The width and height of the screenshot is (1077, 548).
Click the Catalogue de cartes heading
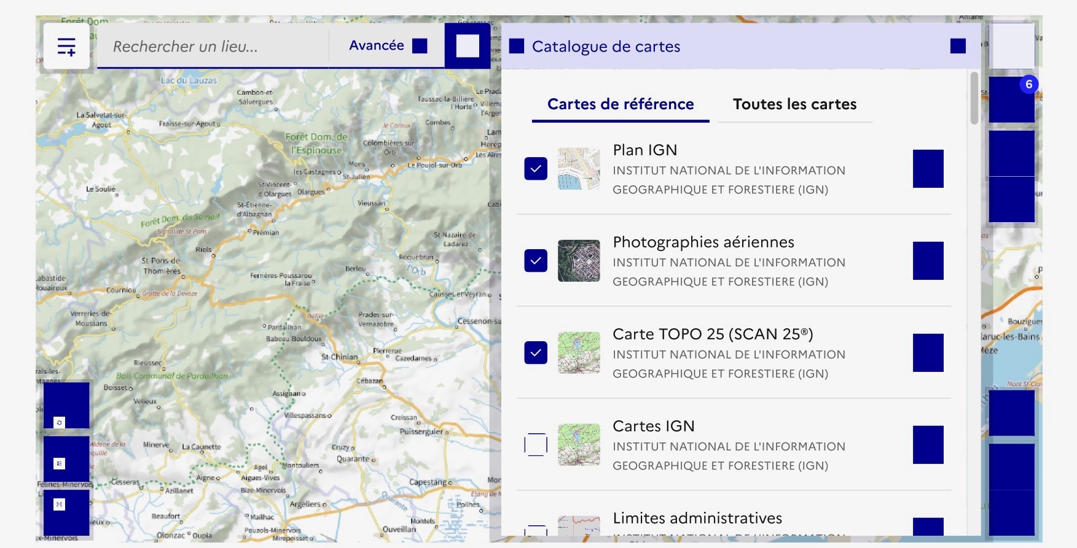pyautogui.click(x=606, y=47)
